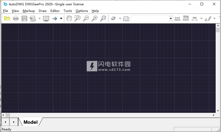Open the View menu
This screenshot has height=132, width=221.
pyautogui.click(x=15, y=11)
